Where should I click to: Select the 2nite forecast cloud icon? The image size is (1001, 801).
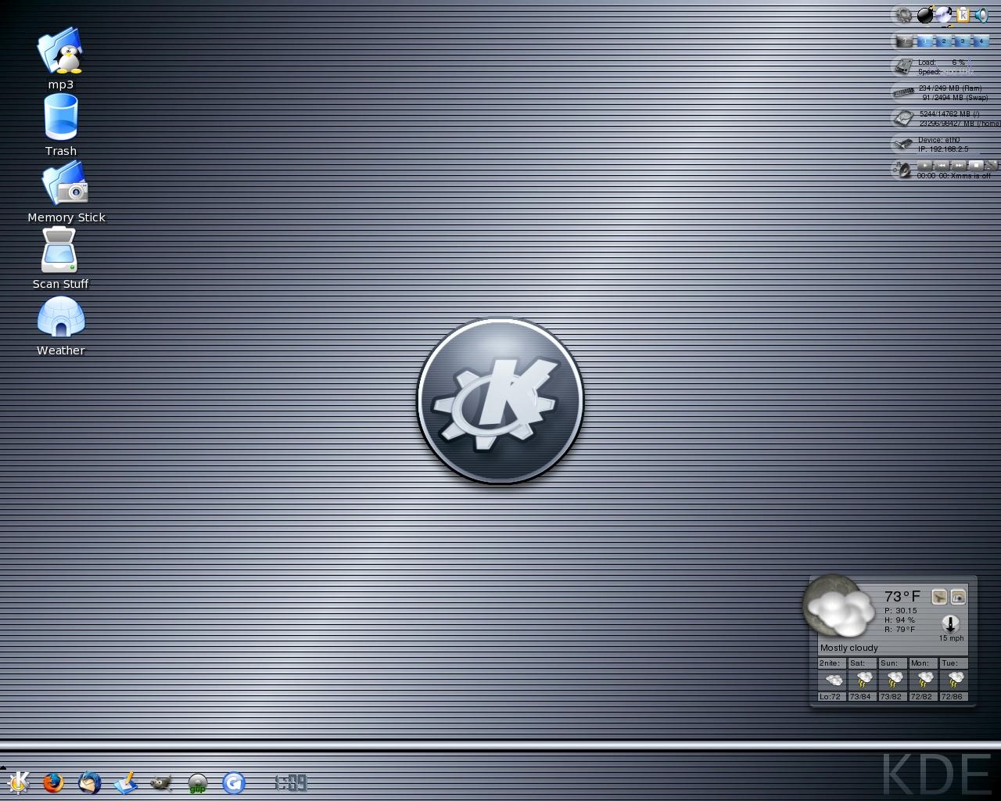[x=835, y=680]
